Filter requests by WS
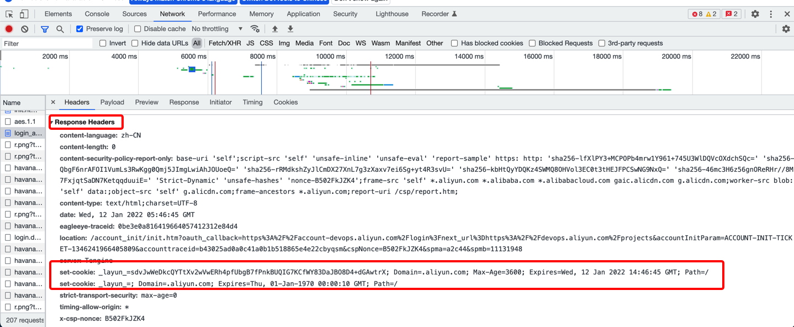794x327 pixels. click(x=361, y=43)
